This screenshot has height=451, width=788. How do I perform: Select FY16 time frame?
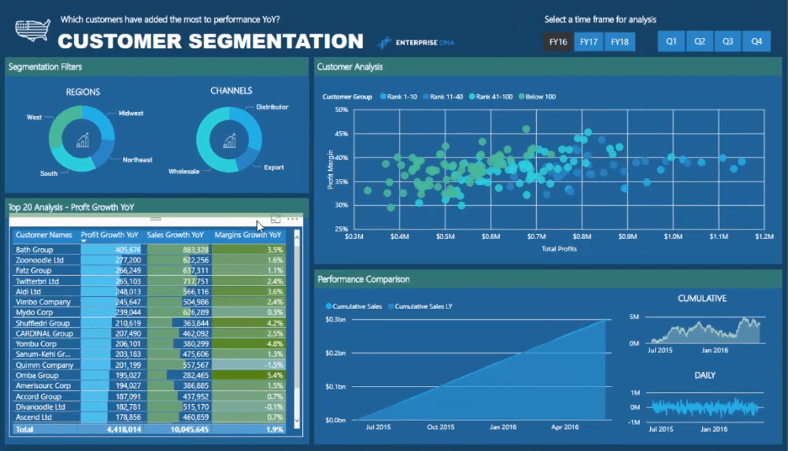click(x=558, y=42)
